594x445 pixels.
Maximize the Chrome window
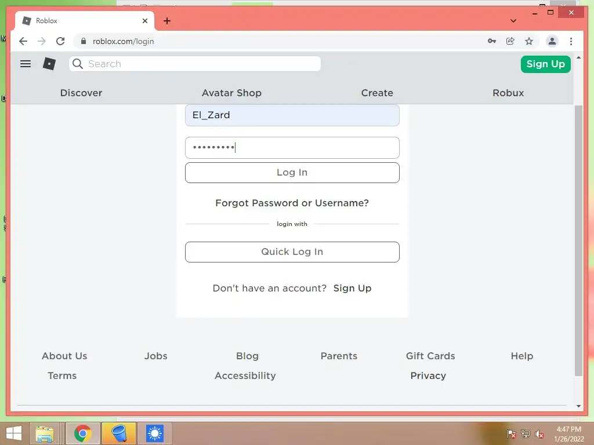pos(550,13)
